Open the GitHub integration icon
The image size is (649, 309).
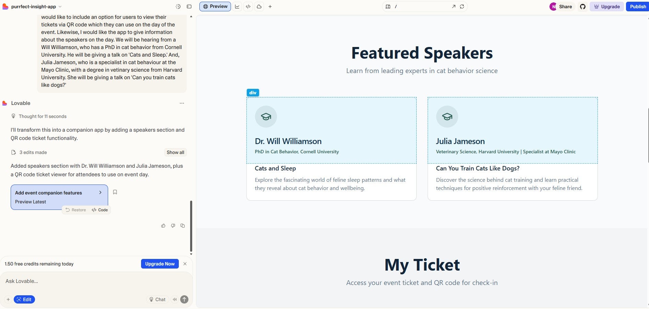pyautogui.click(x=582, y=7)
